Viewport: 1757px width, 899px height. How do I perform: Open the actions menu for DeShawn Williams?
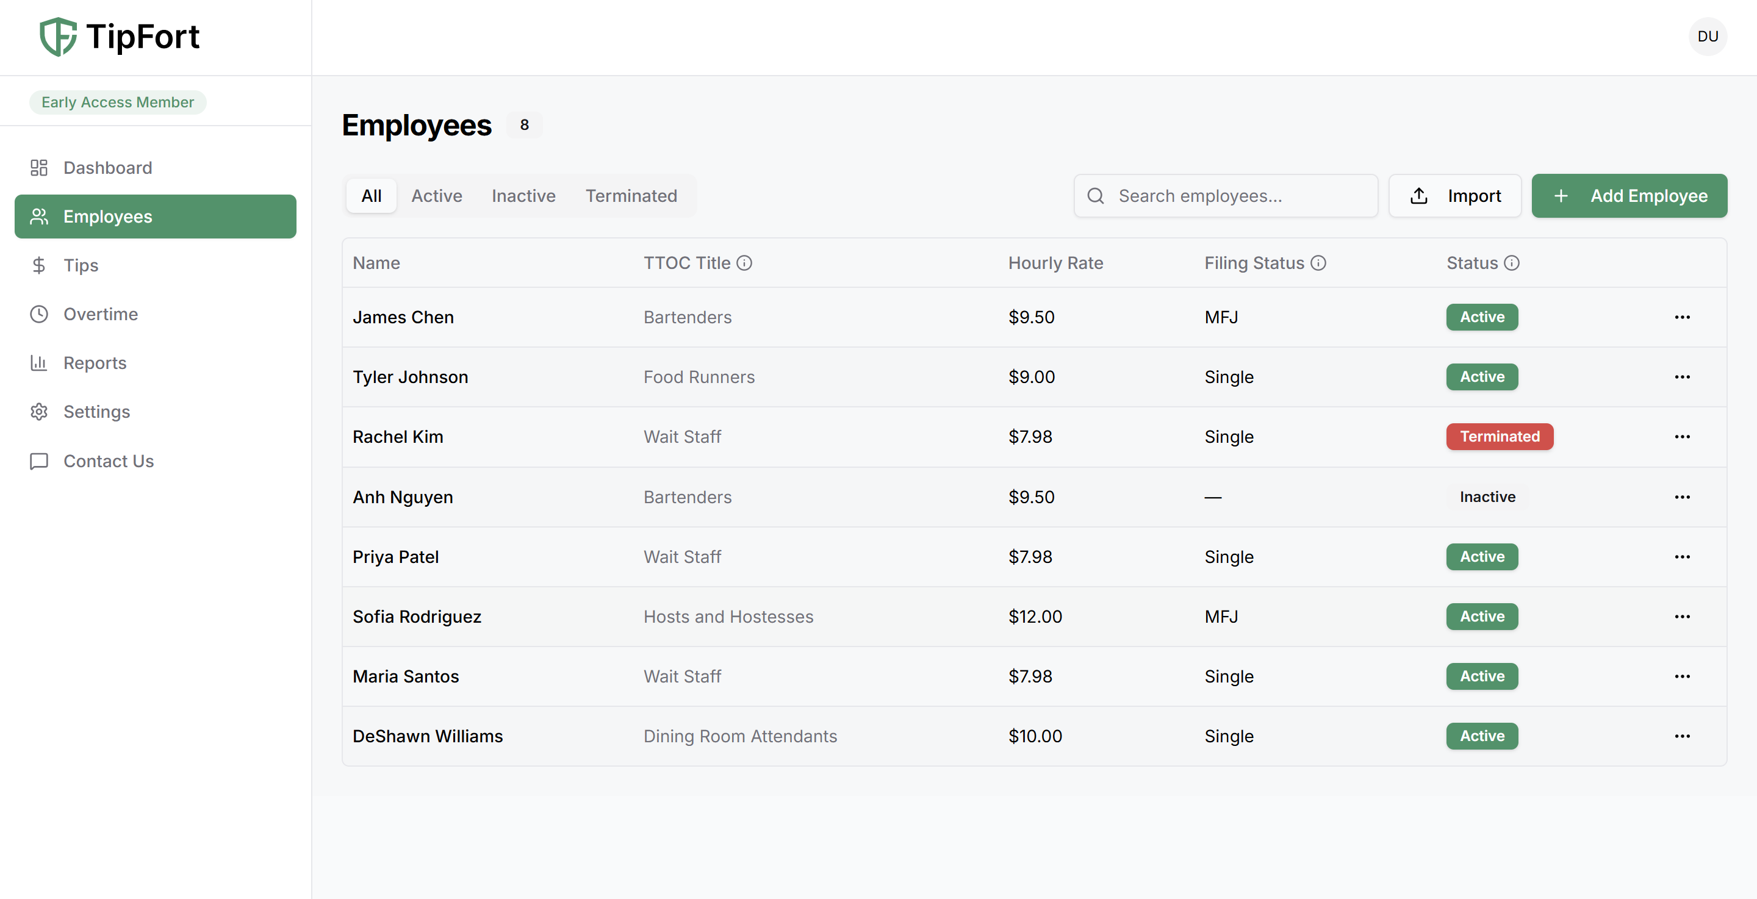(x=1683, y=736)
